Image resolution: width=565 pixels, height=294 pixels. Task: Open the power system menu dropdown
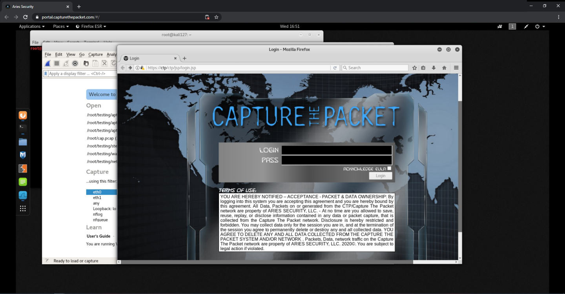(x=540, y=26)
